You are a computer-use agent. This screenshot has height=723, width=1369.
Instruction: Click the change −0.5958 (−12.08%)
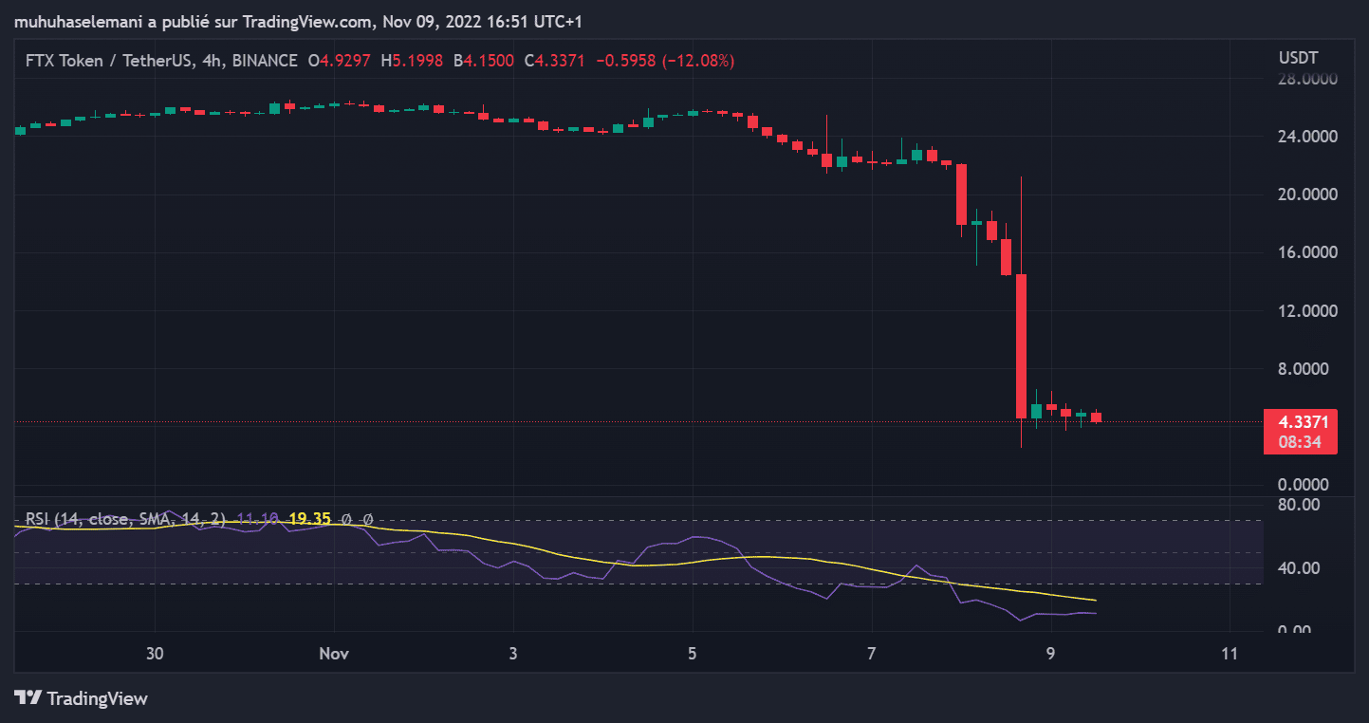tap(665, 61)
